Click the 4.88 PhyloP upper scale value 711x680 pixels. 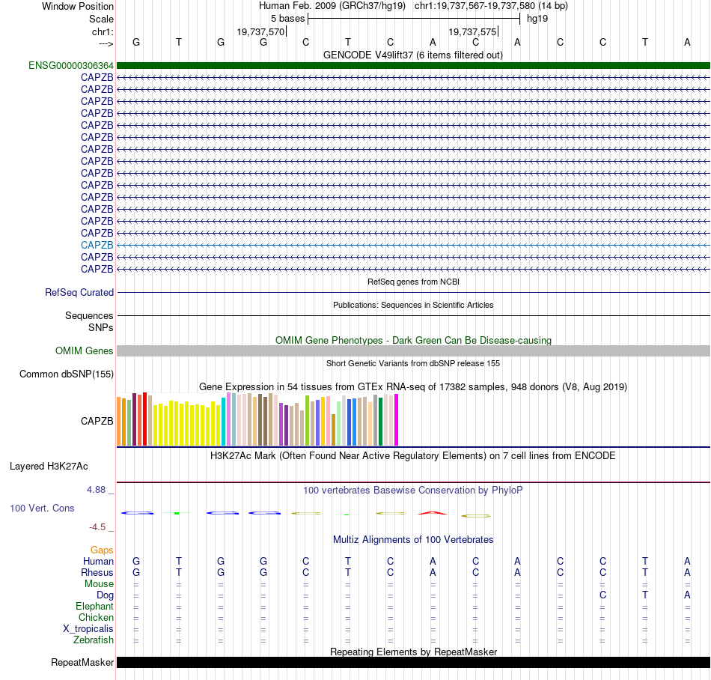pyautogui.click(x=96, y=490)
